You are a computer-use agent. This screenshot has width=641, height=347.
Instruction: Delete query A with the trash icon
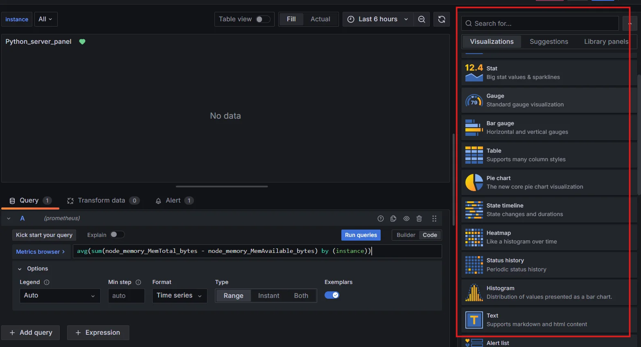[419, 219]
